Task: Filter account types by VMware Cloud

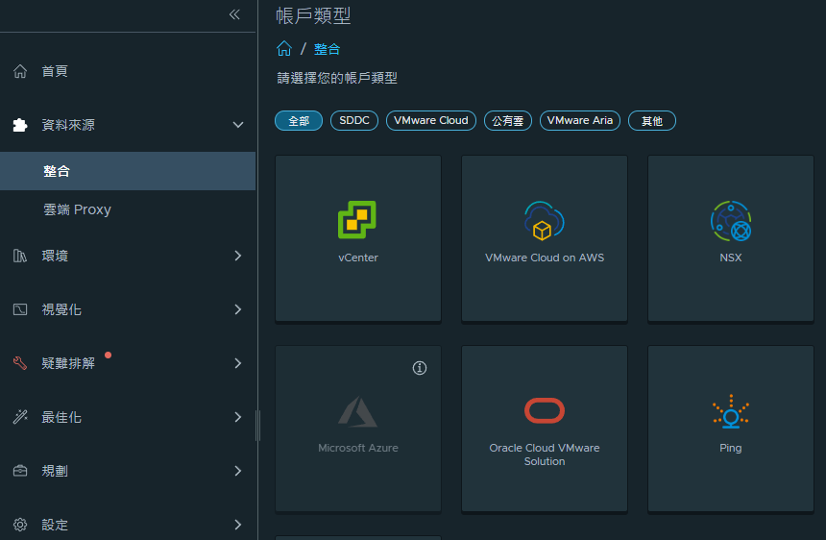Action: (431, 121)
